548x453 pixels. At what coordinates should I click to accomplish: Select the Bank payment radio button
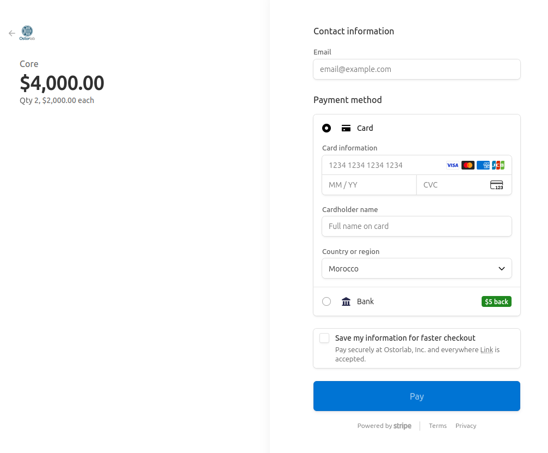[327, 301]
